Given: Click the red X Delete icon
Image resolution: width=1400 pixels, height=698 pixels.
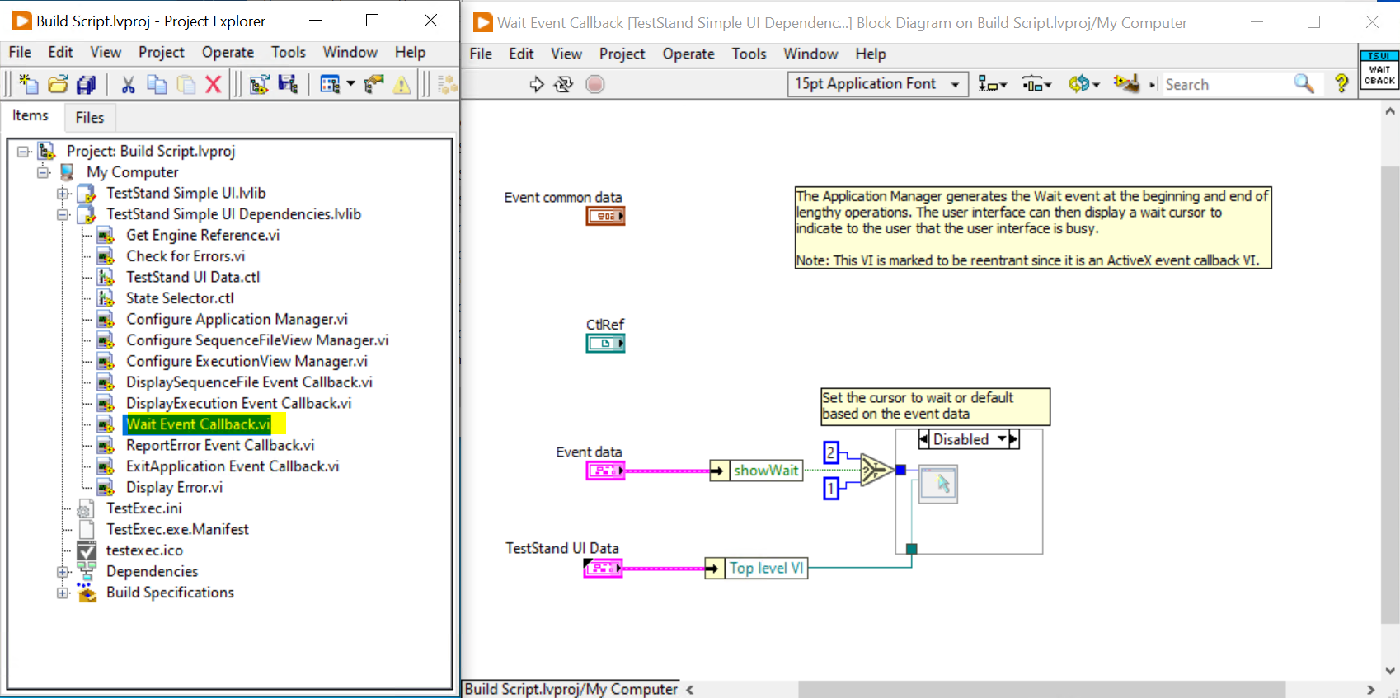Looking at the screenshot, I should point(214,84).
